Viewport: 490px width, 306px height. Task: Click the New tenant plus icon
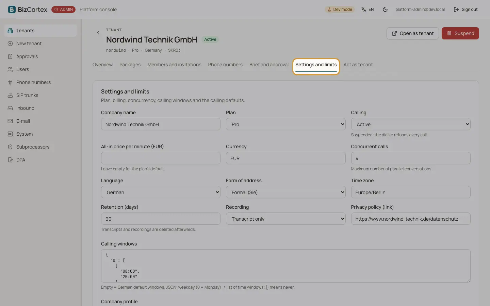pyautogui.click(x=10, y=44)
